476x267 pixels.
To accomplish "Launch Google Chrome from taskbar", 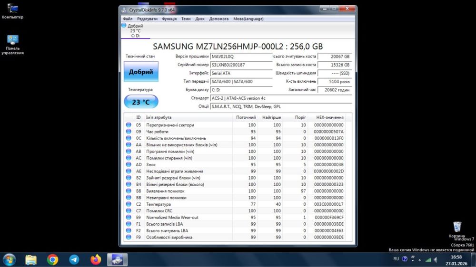I will tap(52, 260).
